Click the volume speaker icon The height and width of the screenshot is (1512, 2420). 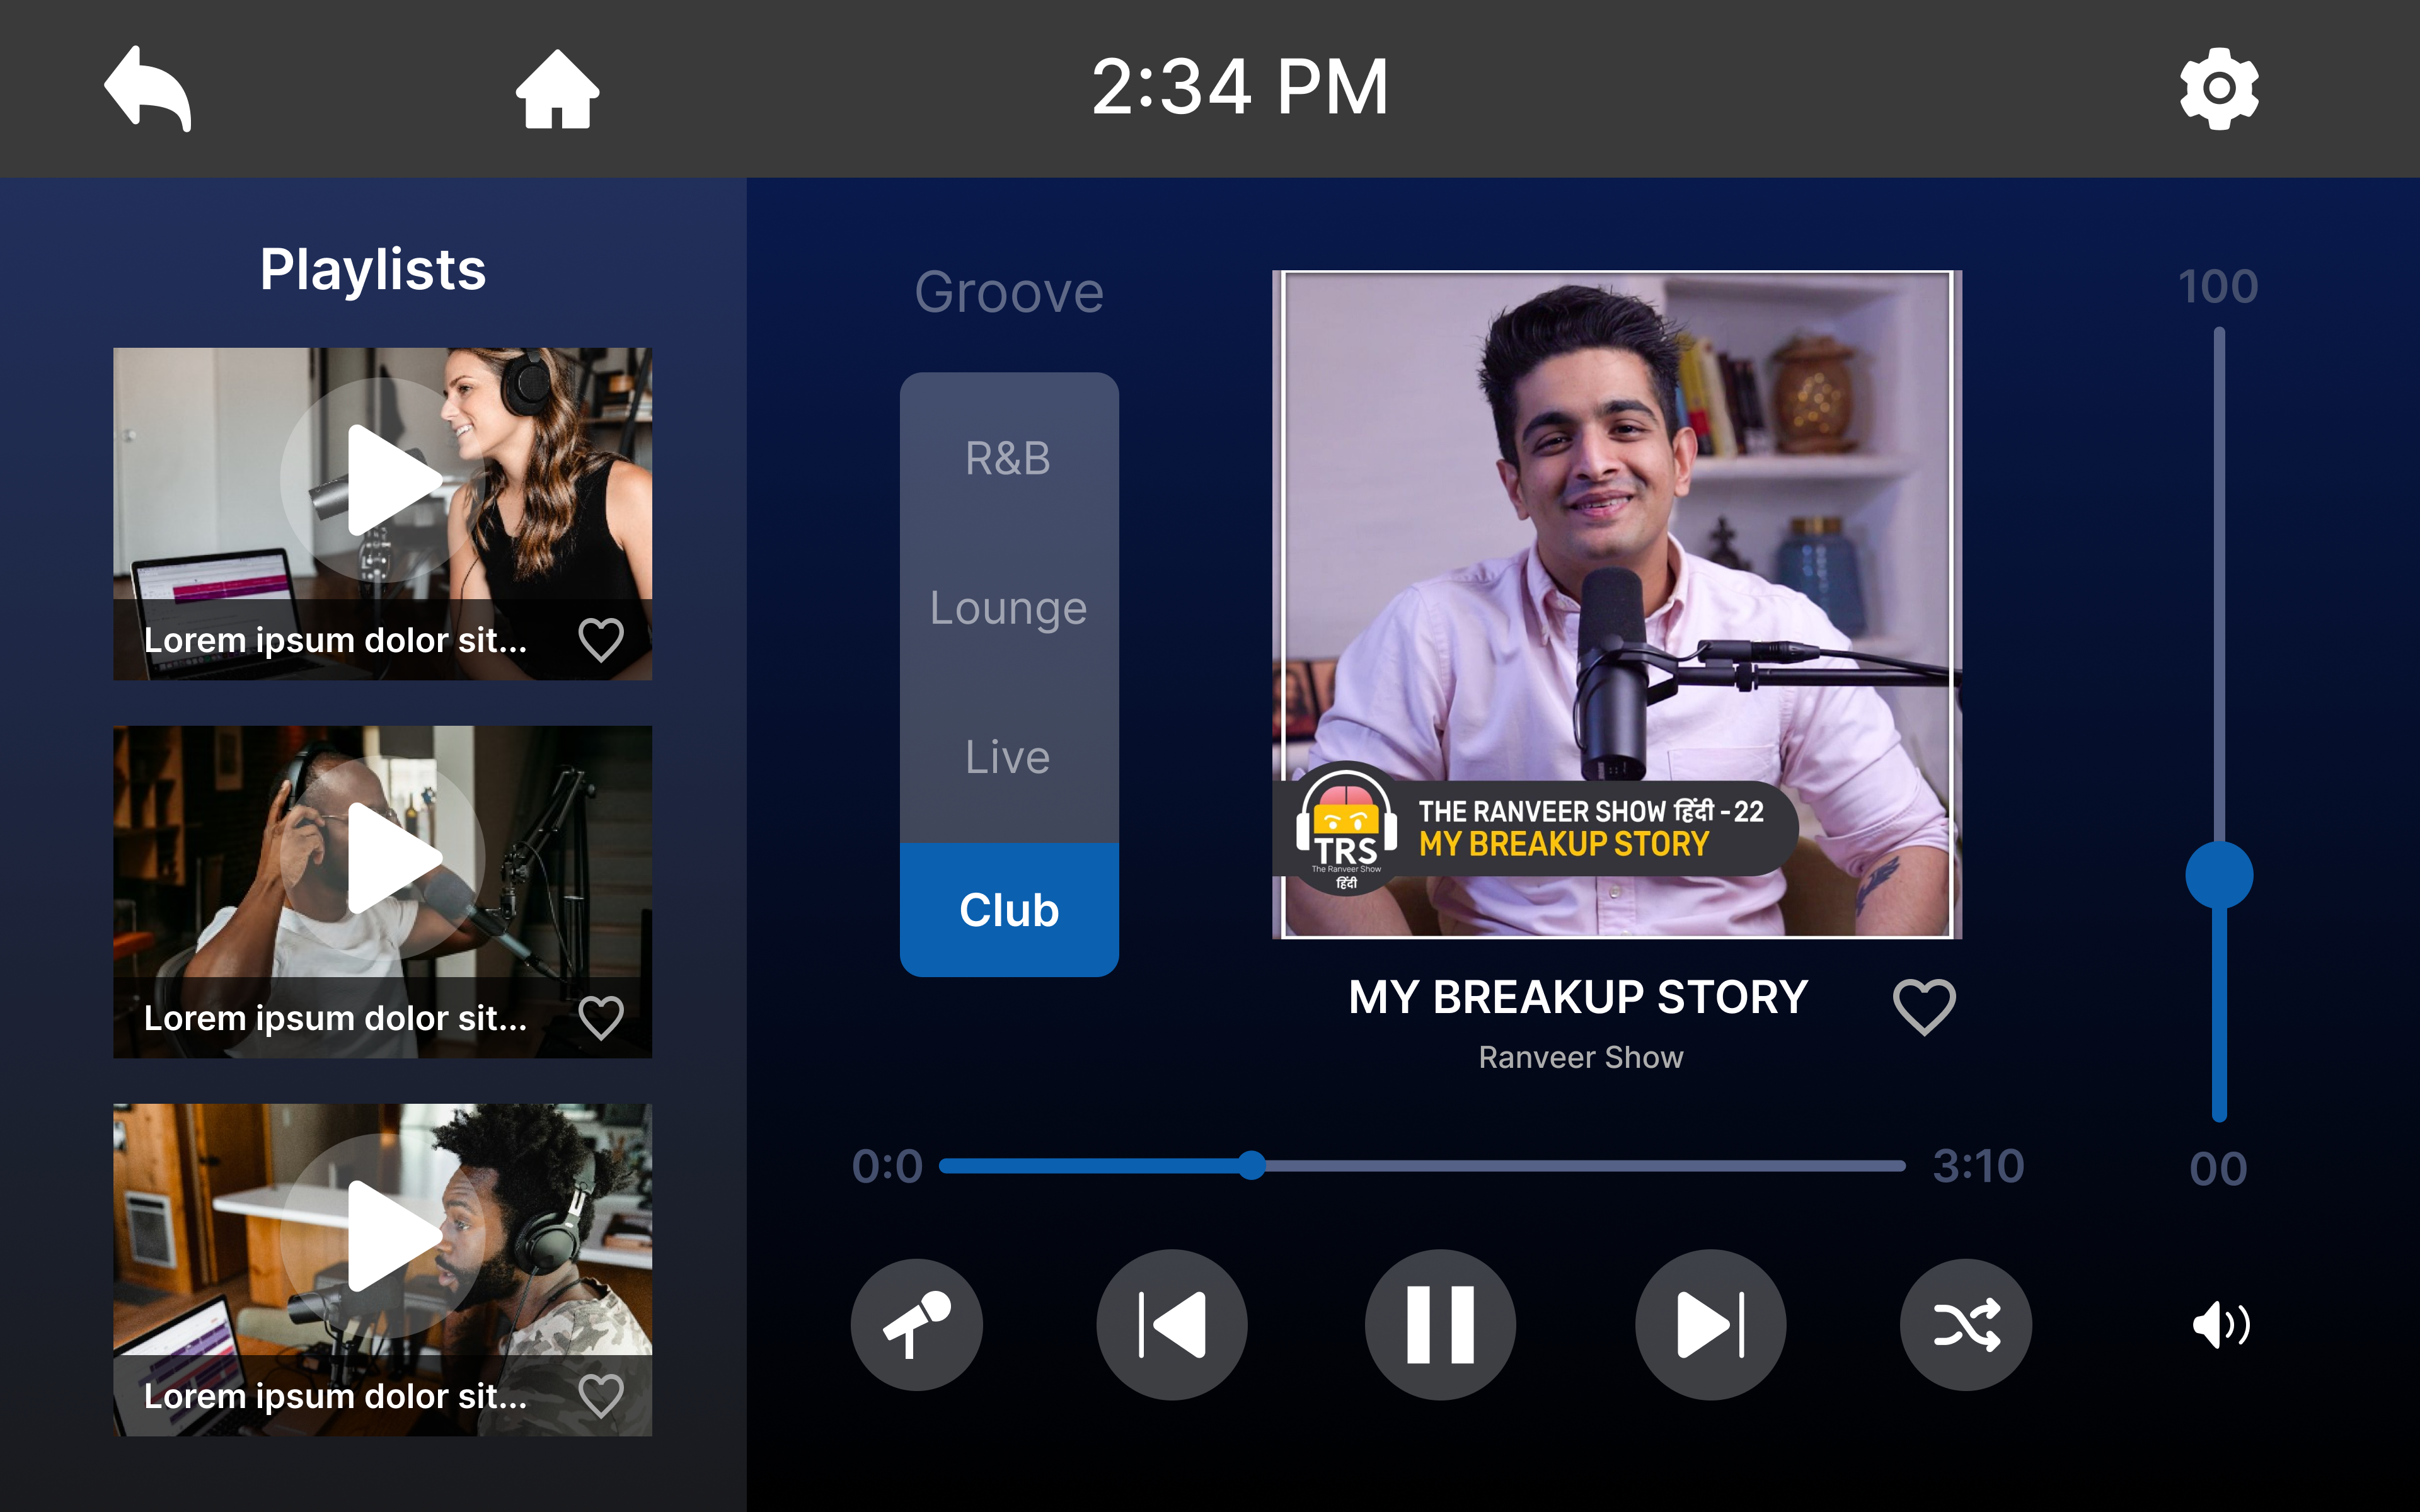2220,1326
